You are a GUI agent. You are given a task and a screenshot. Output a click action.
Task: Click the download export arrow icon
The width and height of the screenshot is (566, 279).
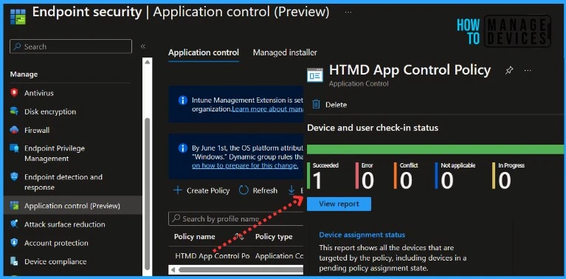click(291, 190)
